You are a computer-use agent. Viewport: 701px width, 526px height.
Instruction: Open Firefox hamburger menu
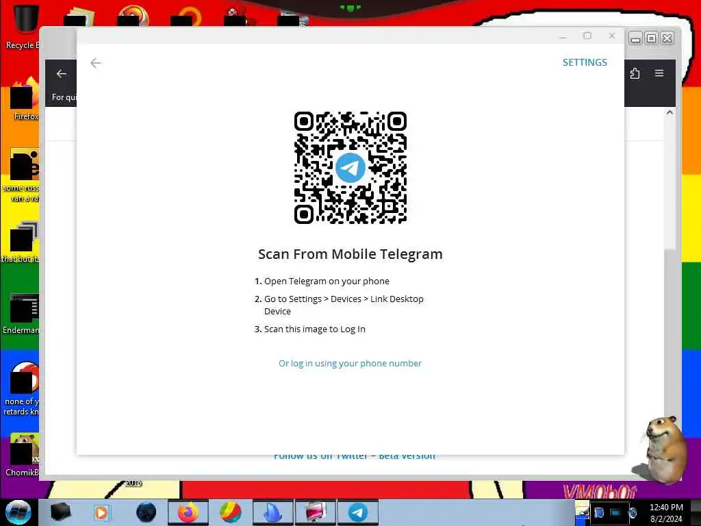(x=659, y=73)
